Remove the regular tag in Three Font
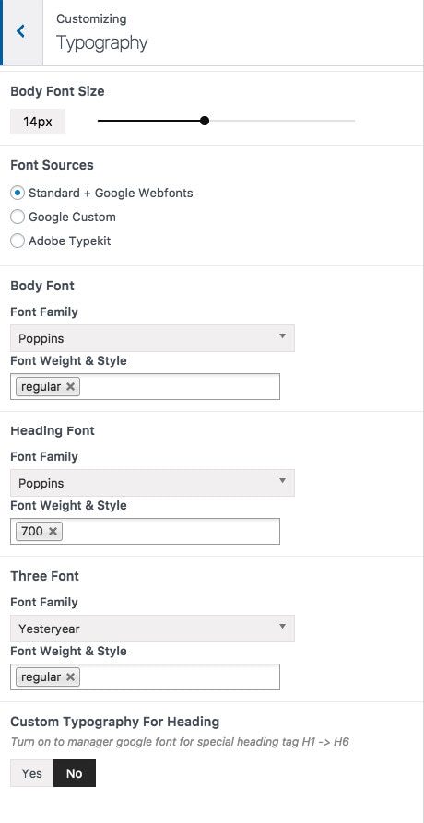 click(70, 677)
